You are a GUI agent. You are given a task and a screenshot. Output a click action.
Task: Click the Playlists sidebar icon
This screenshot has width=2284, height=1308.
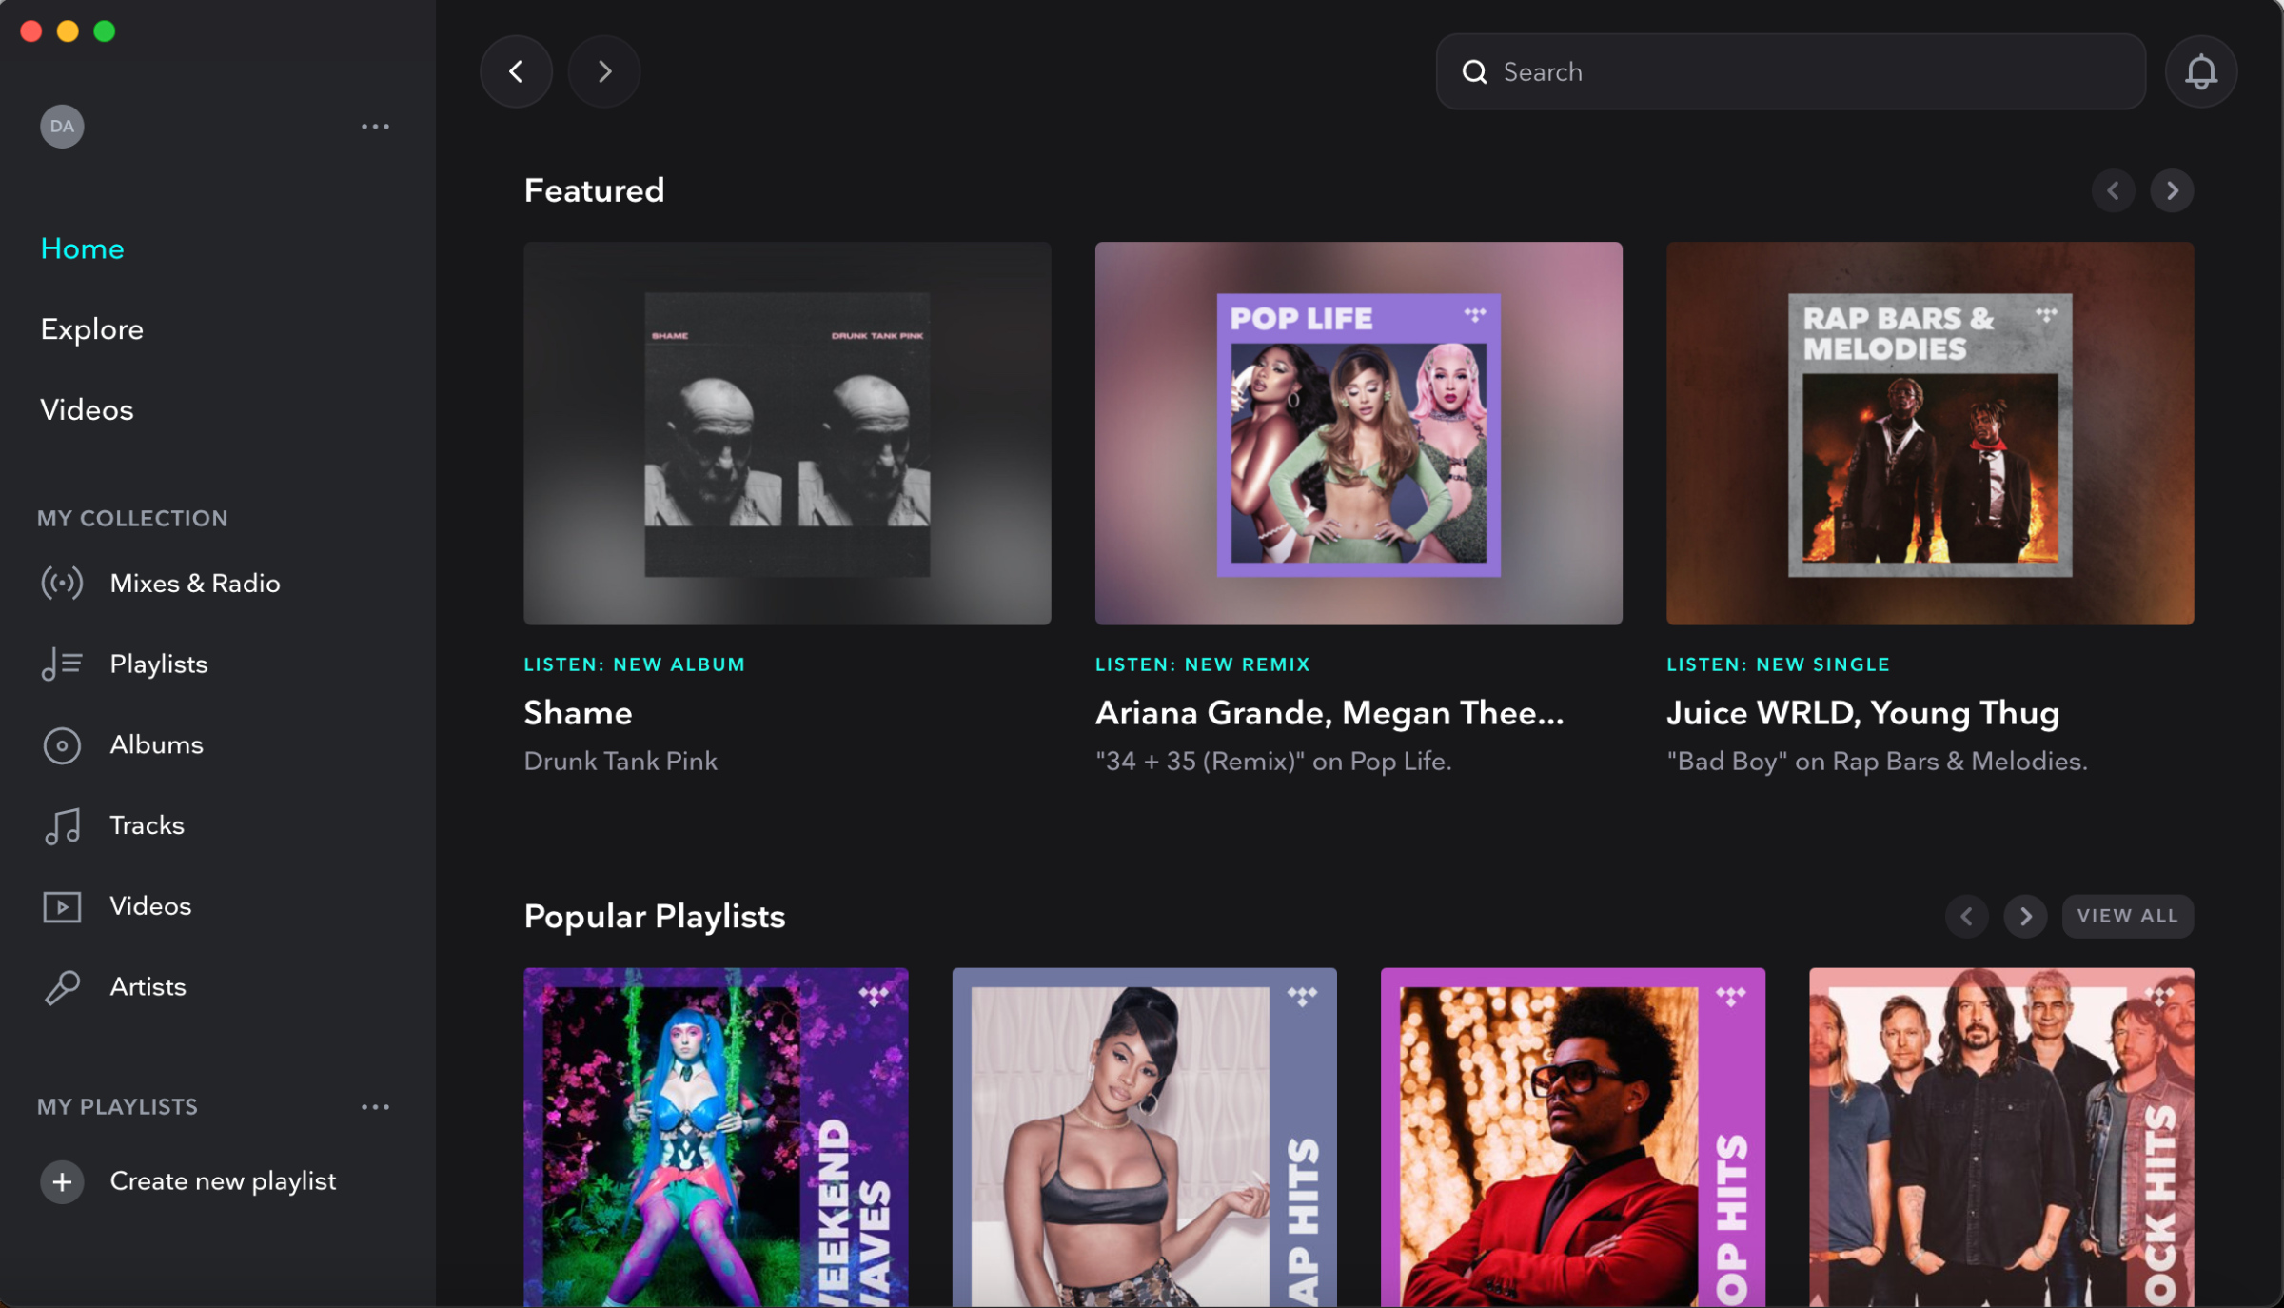click(62, 664)
